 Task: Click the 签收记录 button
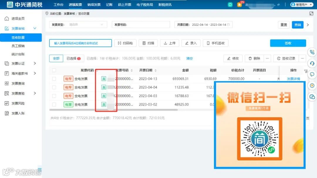pyautogui.click(x=286, y=58)
